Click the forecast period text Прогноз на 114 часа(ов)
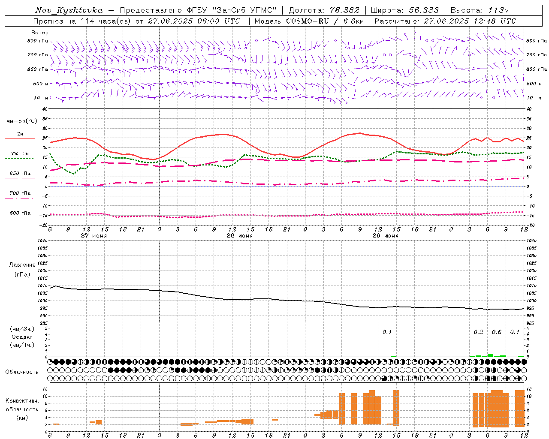 (x=82, y=21)
